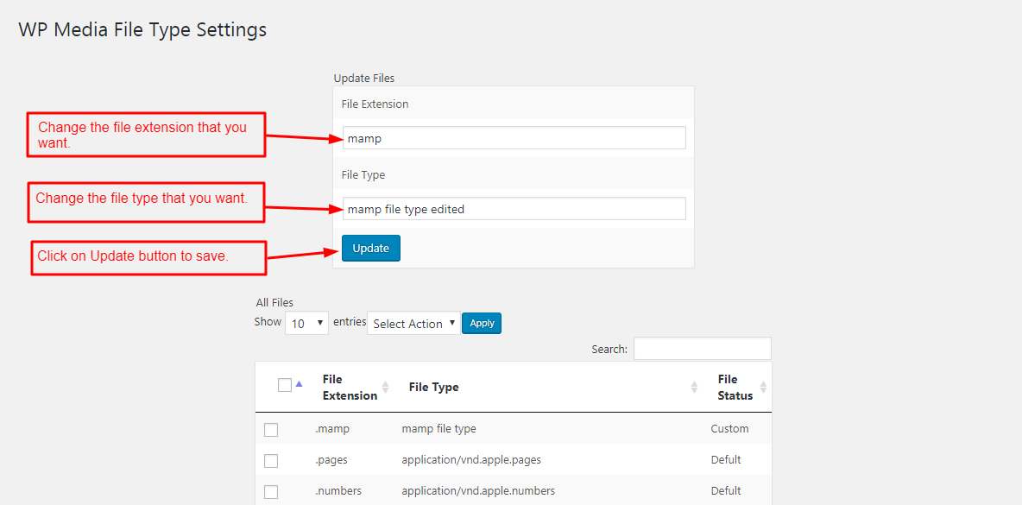
Task: Click the File Type column header text
Action: click(434, 387)
